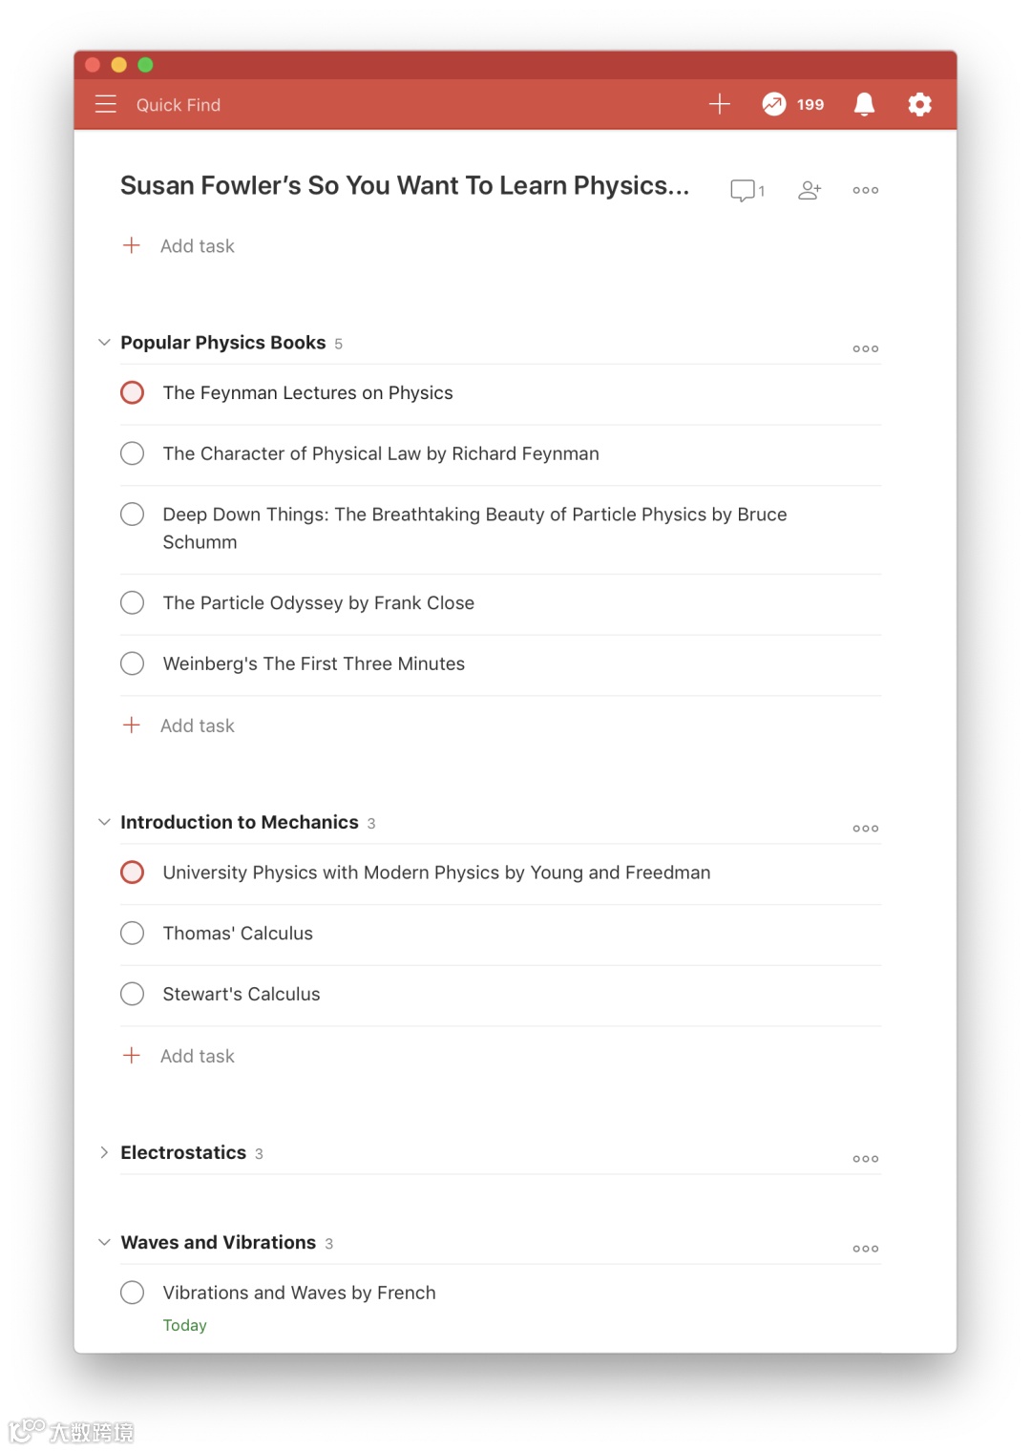
Task: Click the quick add task plus icon
Action: (x=720, y=104)
